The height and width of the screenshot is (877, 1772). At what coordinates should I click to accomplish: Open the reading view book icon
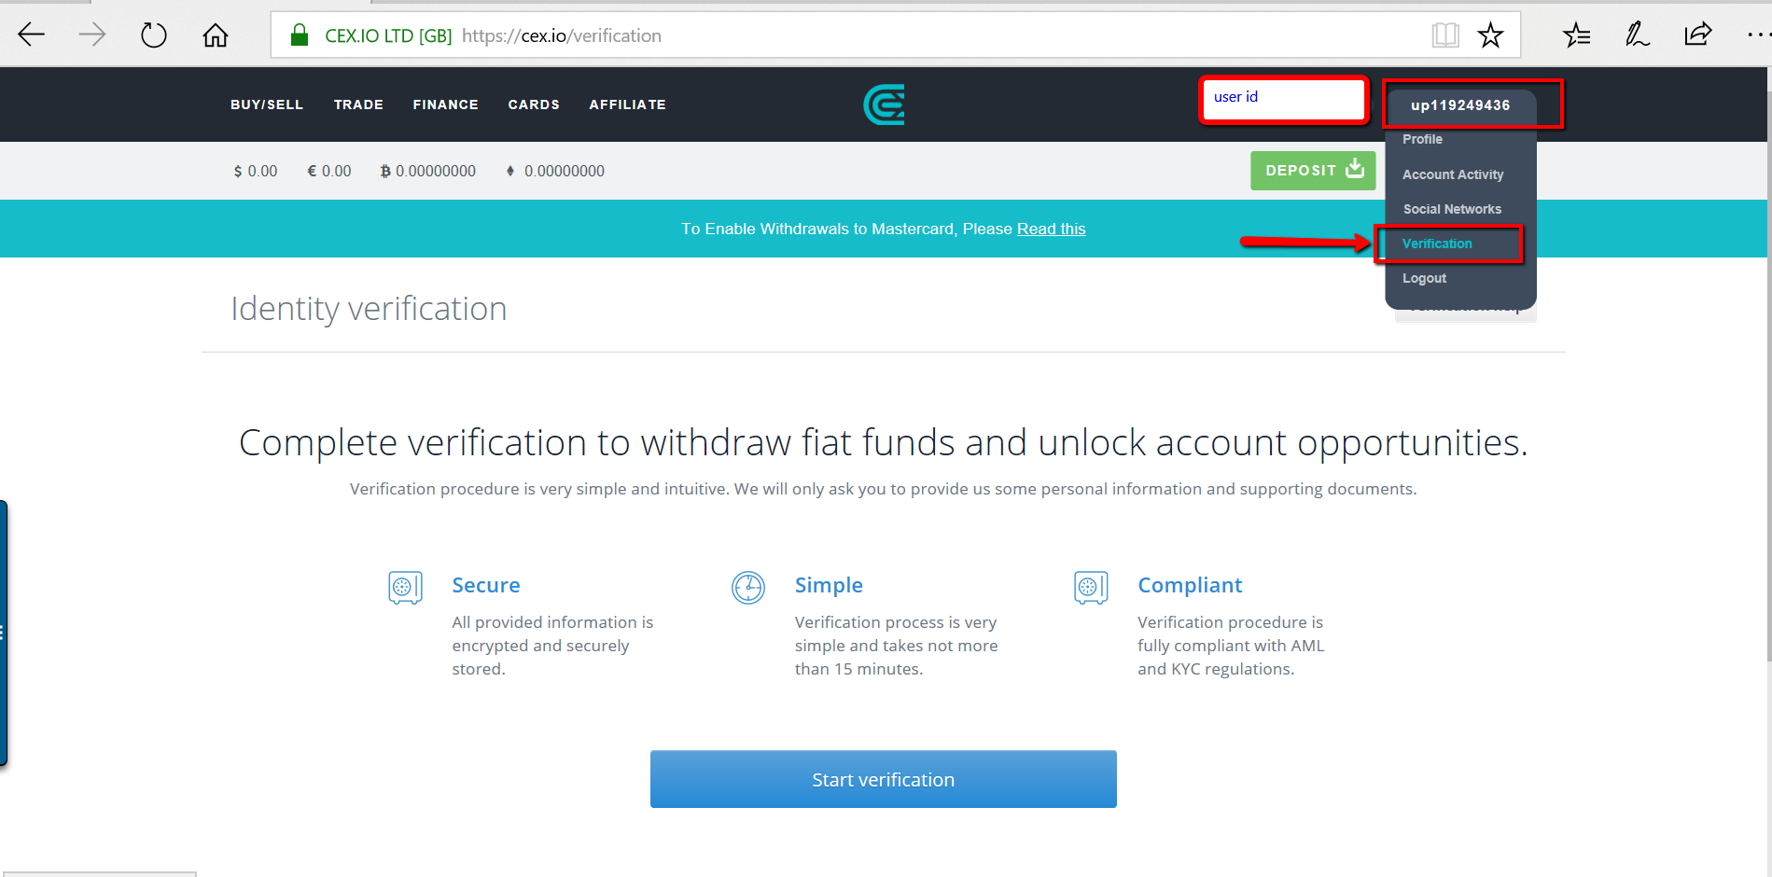pyautogui.click(x=1445, y=35)
